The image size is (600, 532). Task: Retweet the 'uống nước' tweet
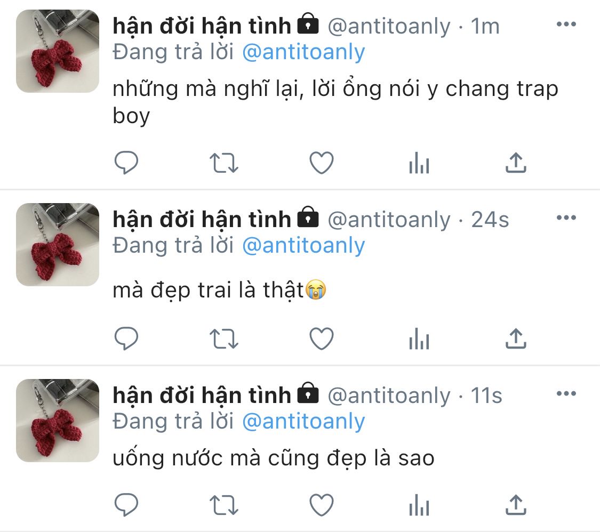tap(224, 505)
